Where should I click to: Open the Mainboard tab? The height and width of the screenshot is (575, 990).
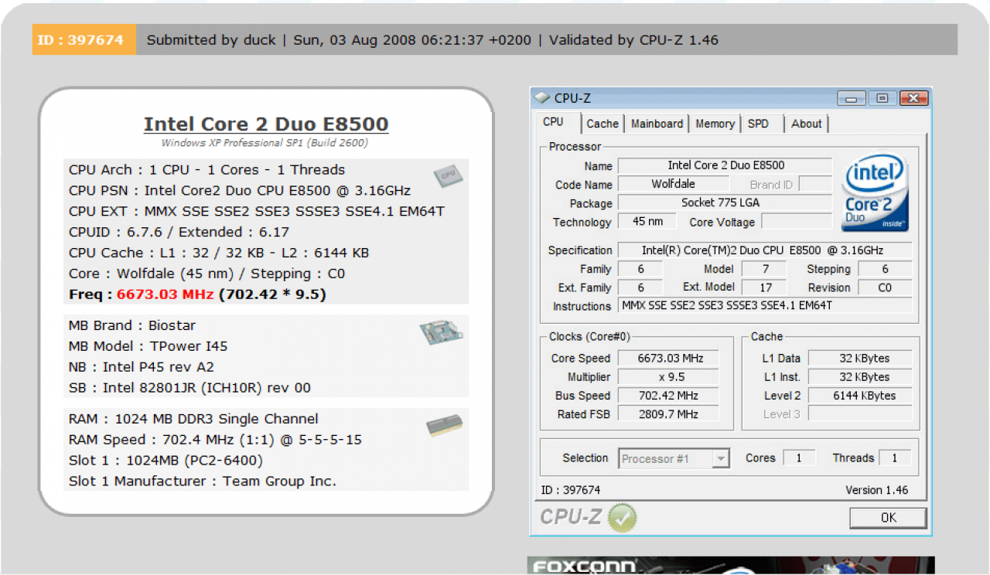coord(657,124)
